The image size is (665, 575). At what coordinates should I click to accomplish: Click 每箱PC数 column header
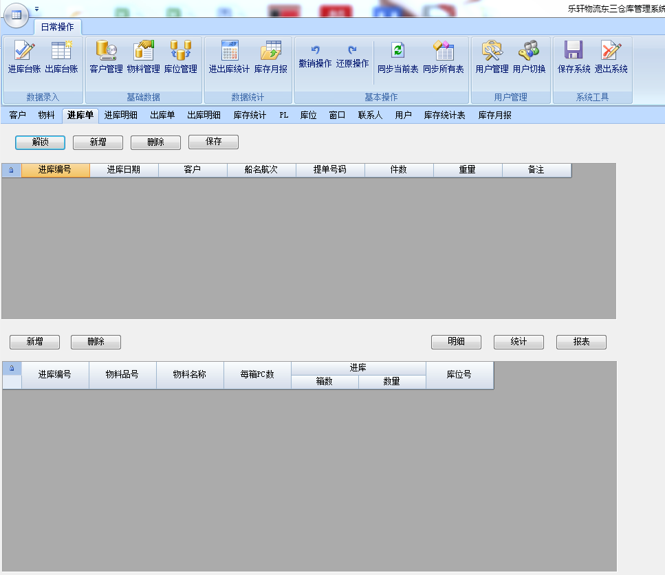pyautogui.click(x=257, y=375)
